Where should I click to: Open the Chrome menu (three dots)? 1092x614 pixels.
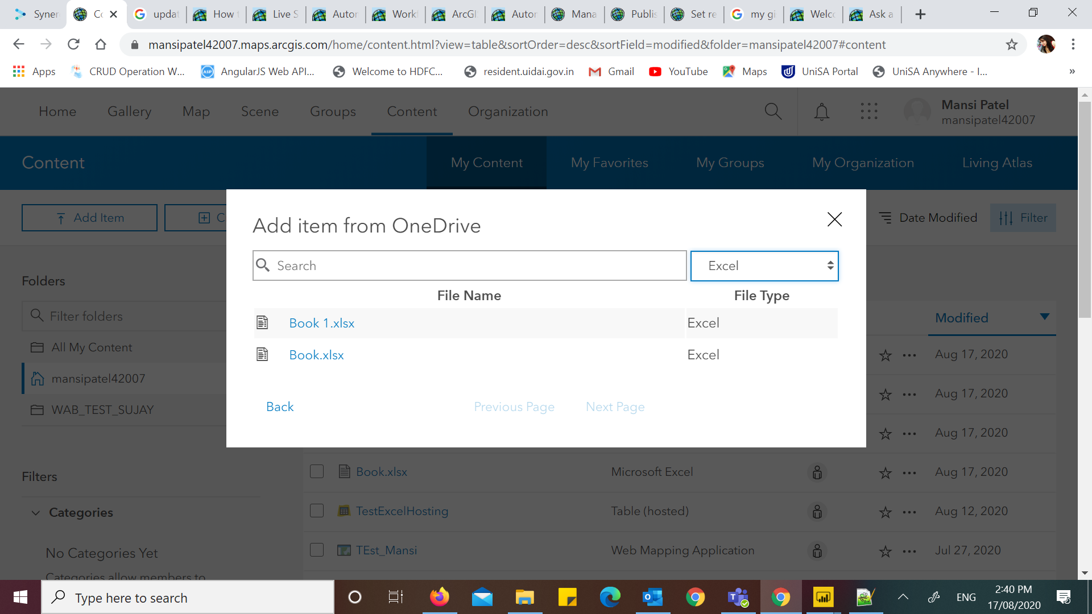click(1073, 44)
